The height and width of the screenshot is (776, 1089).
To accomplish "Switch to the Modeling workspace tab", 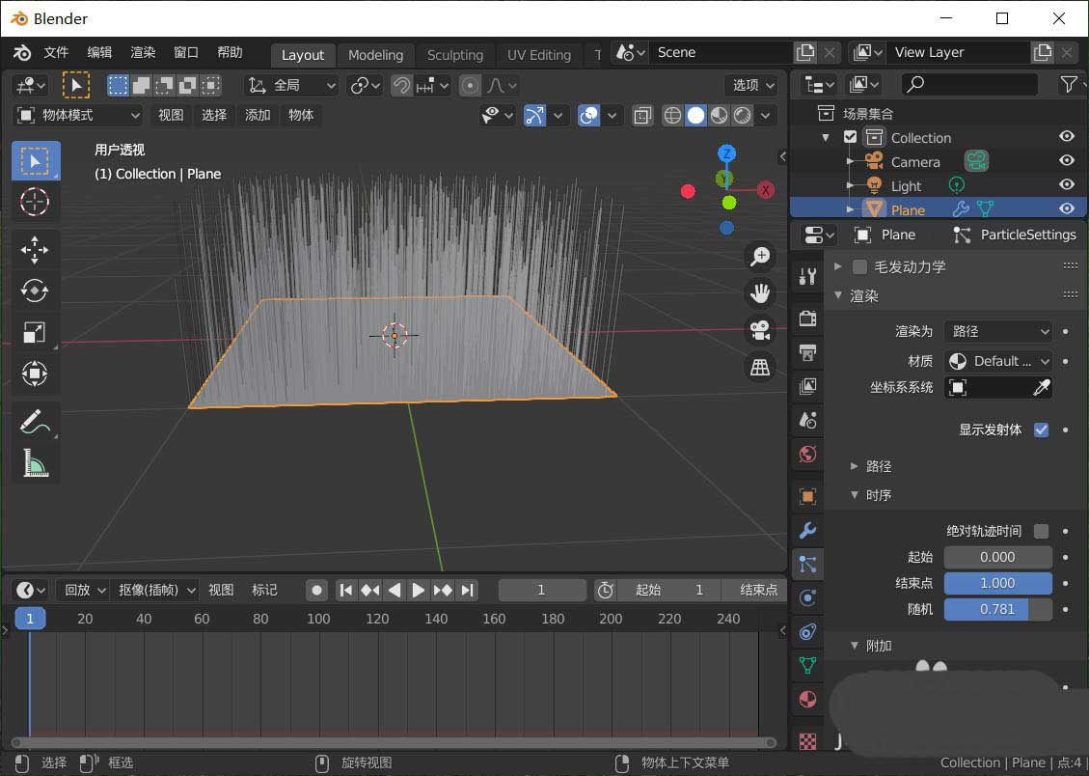I will (375, 55).
